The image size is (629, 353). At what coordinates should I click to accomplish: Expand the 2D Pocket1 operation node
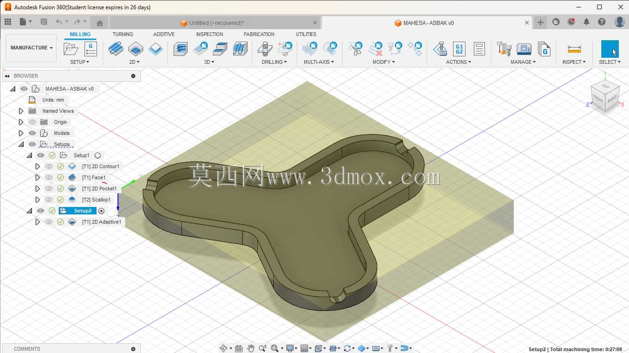tap(37, 189)
